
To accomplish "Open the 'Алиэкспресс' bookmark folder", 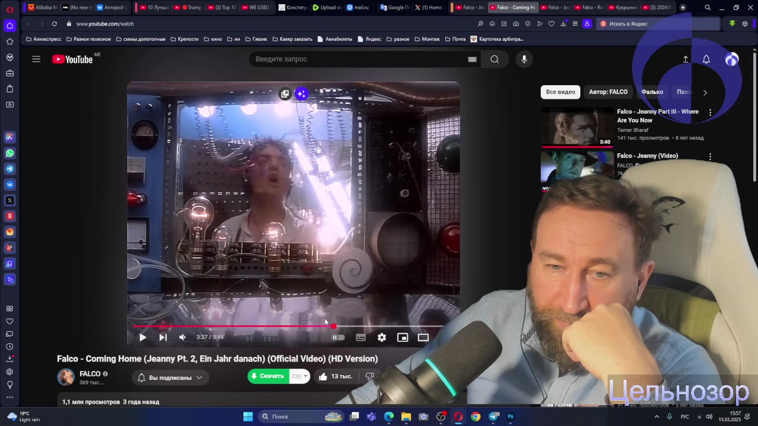I will pos(44,39).
